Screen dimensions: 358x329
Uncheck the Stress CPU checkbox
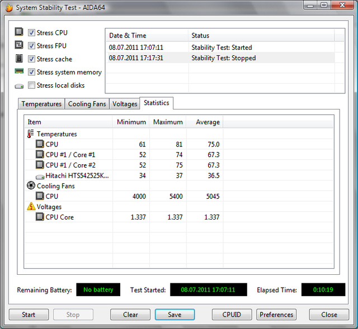click(32, 33)
